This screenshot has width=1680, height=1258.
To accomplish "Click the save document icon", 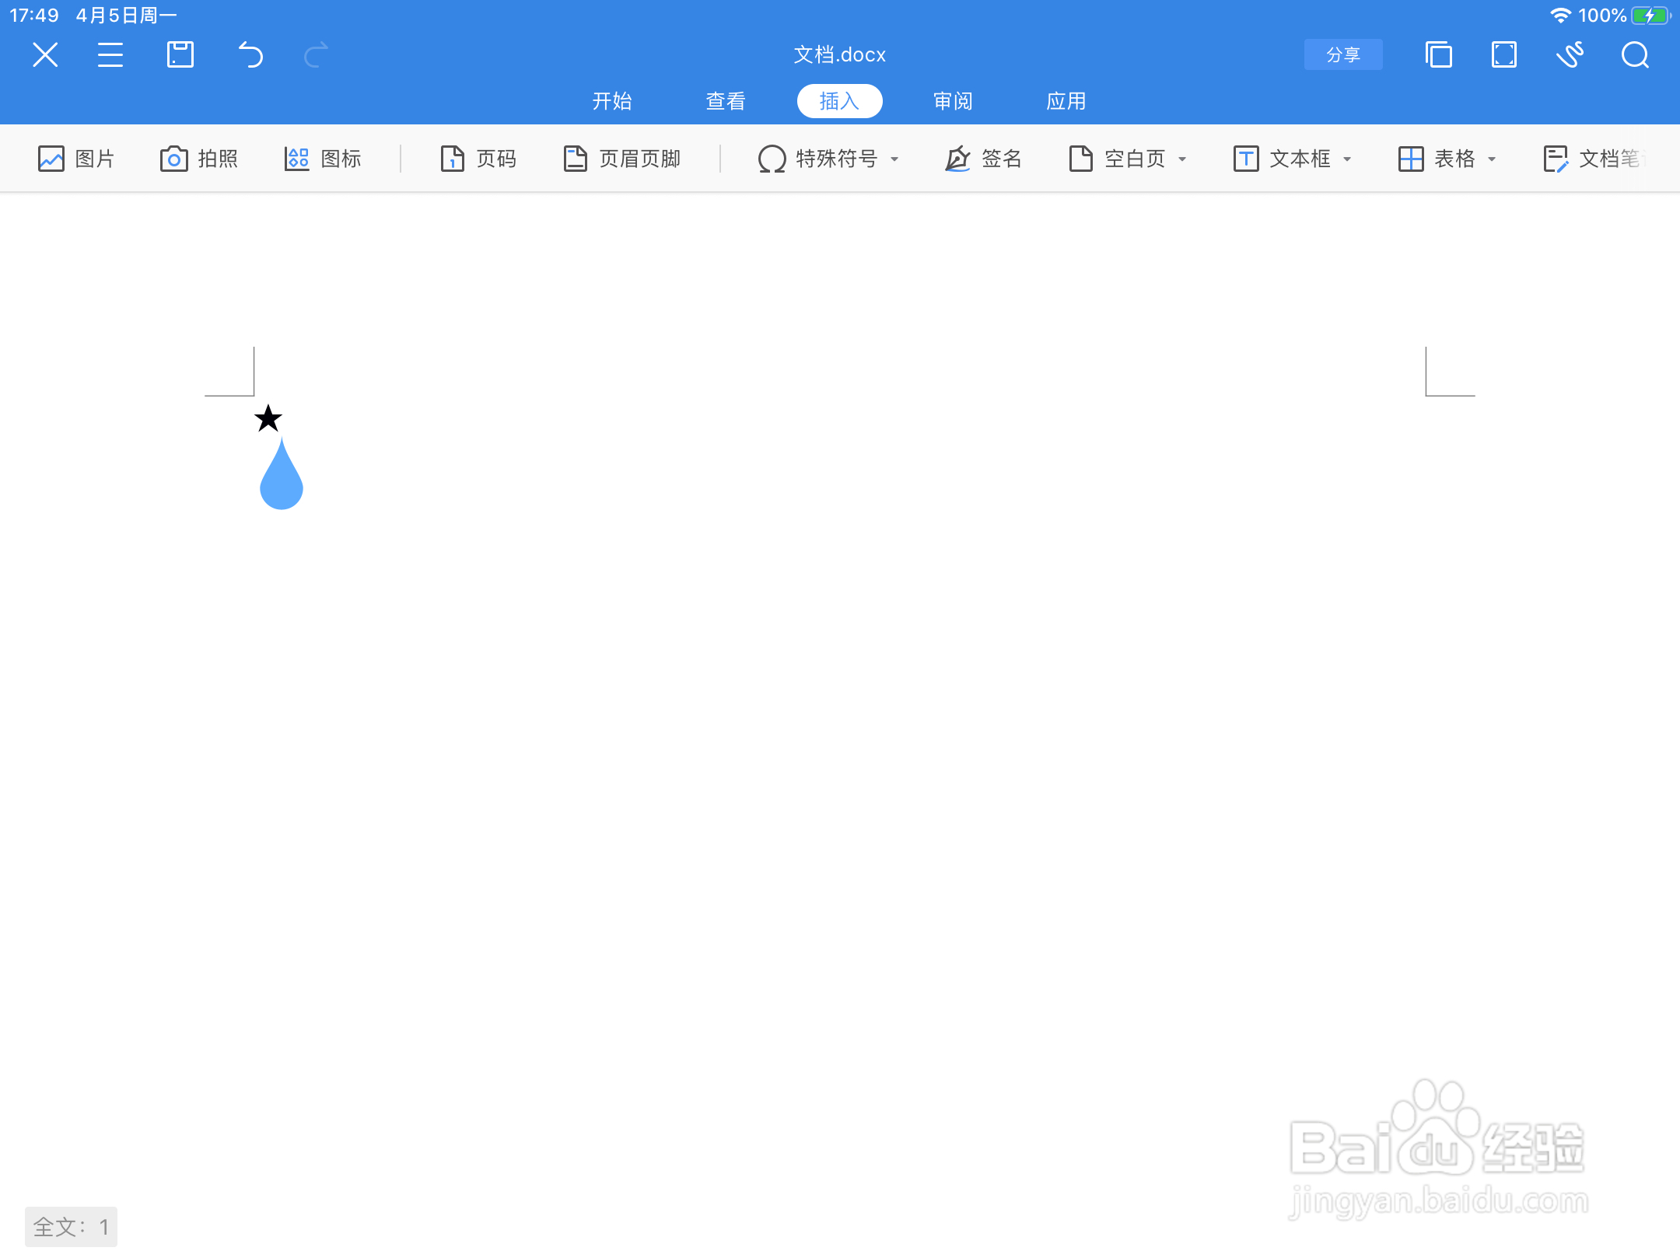I will pyautogui.click(x=180, y=54).
